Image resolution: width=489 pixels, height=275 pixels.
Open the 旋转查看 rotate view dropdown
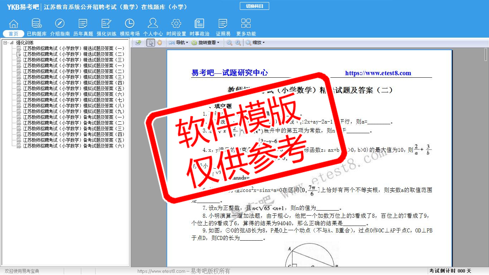[205, 43]
